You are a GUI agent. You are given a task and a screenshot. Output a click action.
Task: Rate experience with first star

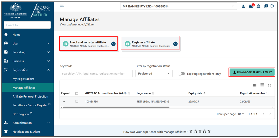coord(191,131)
